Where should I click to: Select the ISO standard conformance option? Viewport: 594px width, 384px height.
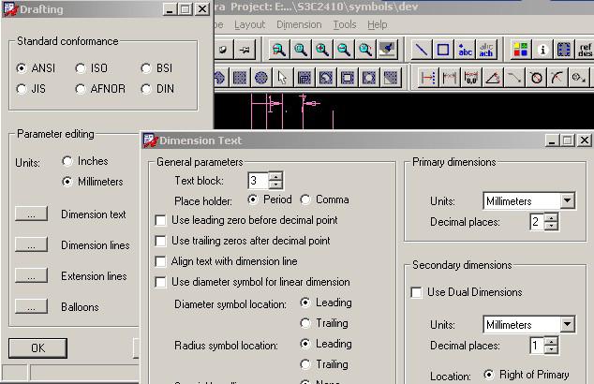point(81,68)
